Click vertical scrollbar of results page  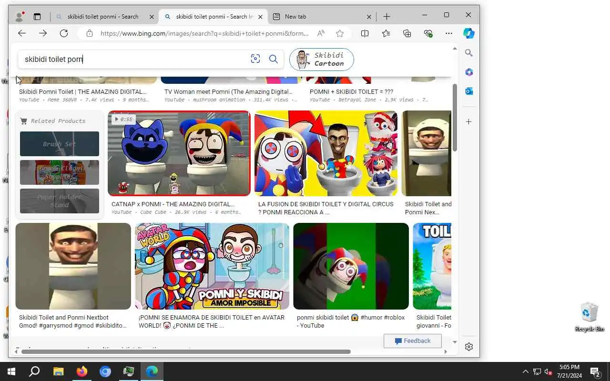pos(455,118)
